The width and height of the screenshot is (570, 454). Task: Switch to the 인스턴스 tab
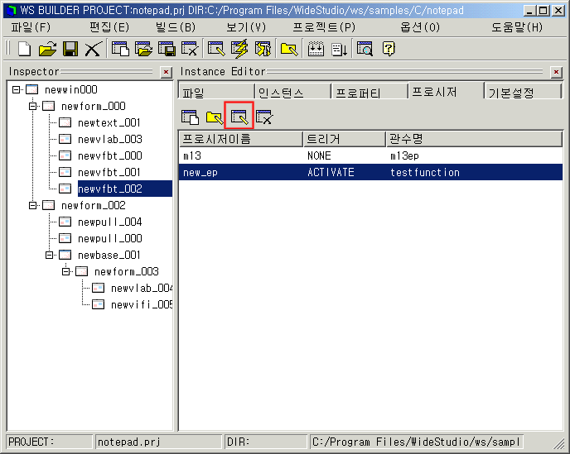pyautogui.click(x=293, y=92)
